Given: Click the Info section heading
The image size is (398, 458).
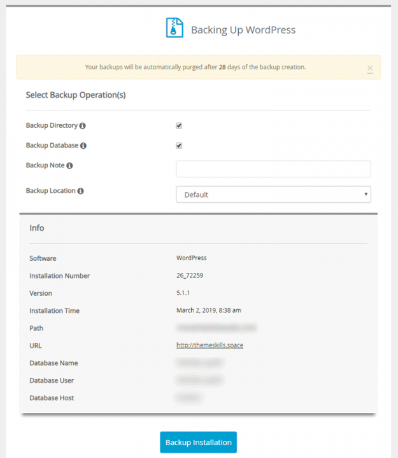Looking at the screenshot, I should pyautogui.click(x=37, y=228).
